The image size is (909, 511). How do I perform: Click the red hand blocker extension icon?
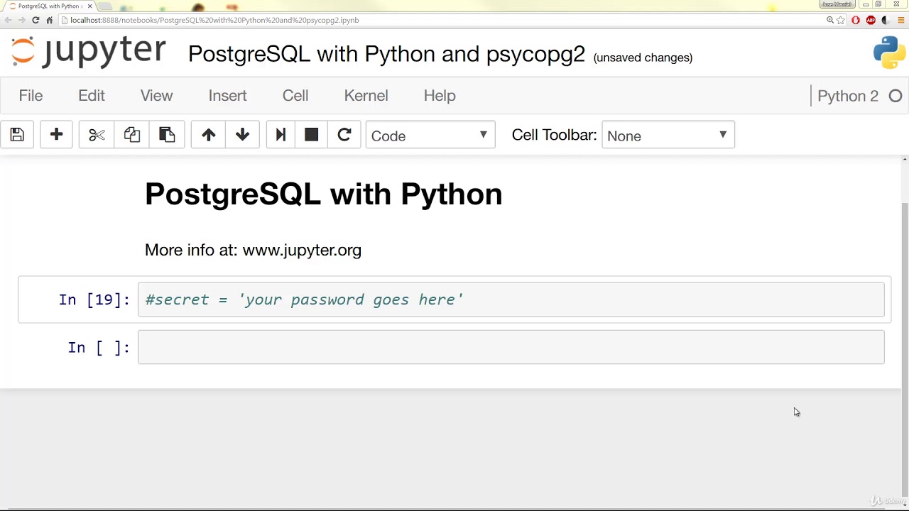[856, 20]
